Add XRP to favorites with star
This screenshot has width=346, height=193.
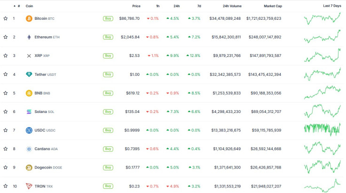pyautogui.click(x=6, y=56)
